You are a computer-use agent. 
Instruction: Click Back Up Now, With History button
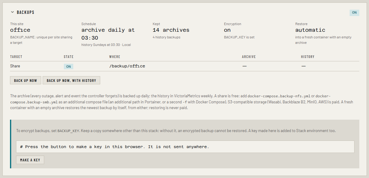point(71,80)
